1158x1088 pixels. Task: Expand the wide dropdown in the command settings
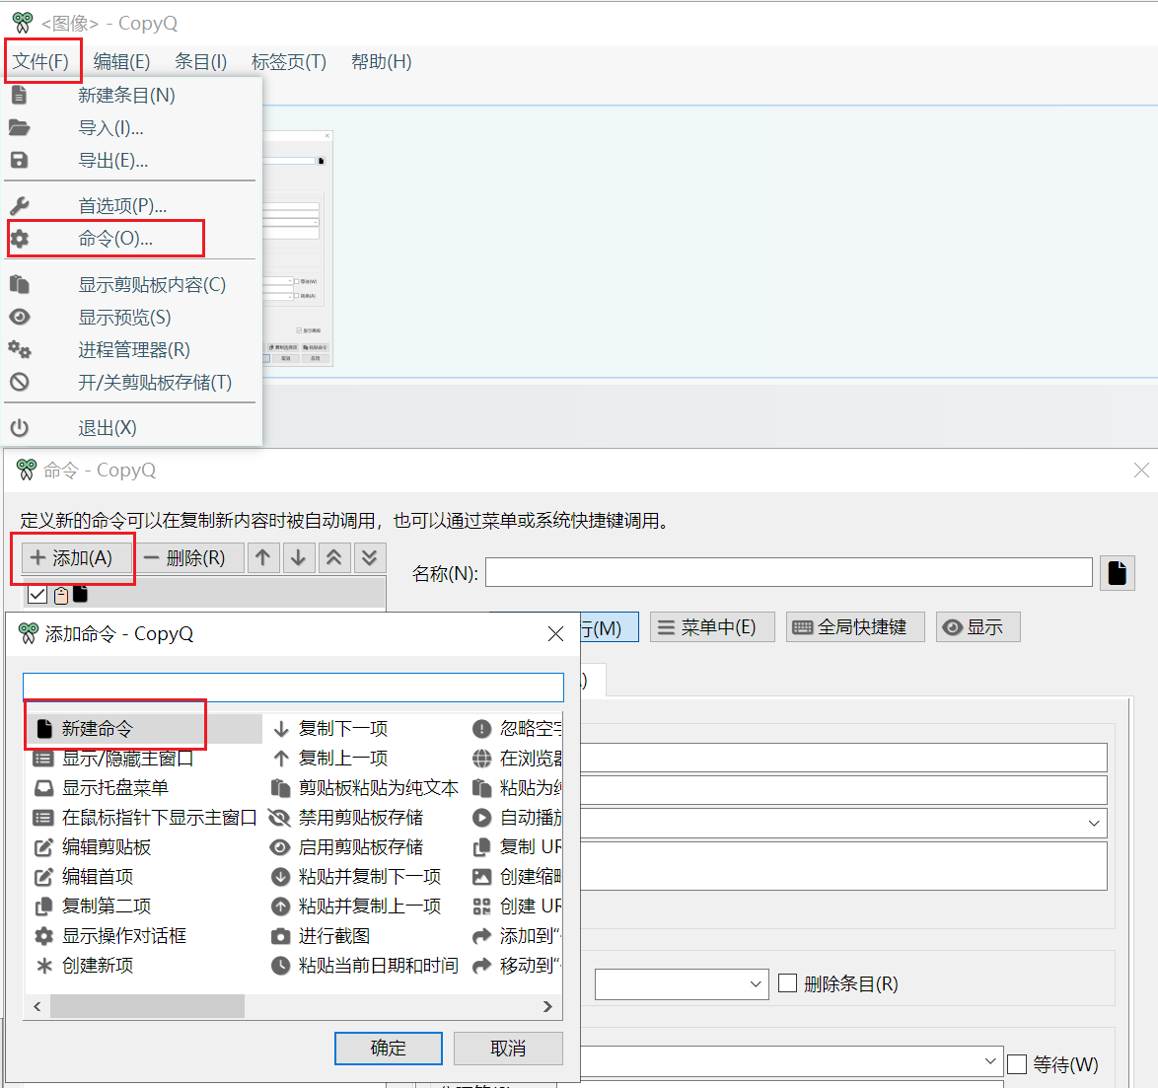(x=842, y=823)
